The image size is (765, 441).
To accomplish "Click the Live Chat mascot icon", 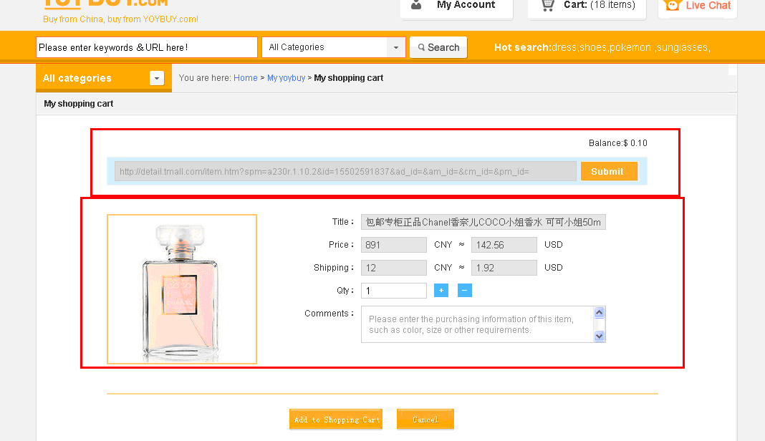I will tap(673, 5).
